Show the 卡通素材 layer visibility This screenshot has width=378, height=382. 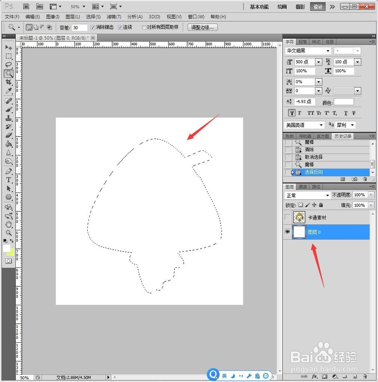click(288, 217)
